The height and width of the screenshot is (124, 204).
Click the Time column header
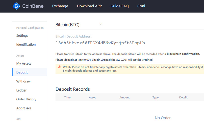pos(67,97)
